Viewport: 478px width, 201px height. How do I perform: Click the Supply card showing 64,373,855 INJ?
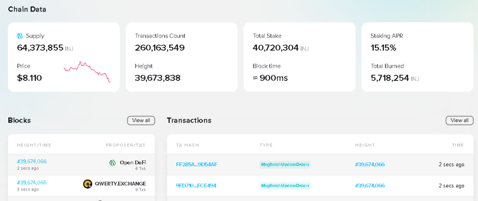click(64, 57)
